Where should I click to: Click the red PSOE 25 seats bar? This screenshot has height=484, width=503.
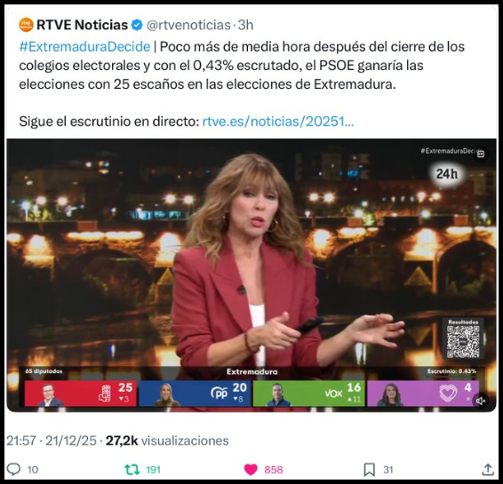click(81, 393)
